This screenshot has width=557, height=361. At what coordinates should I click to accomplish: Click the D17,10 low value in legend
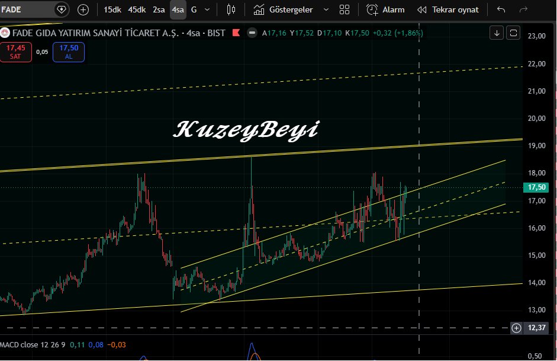tap(329, 33)
